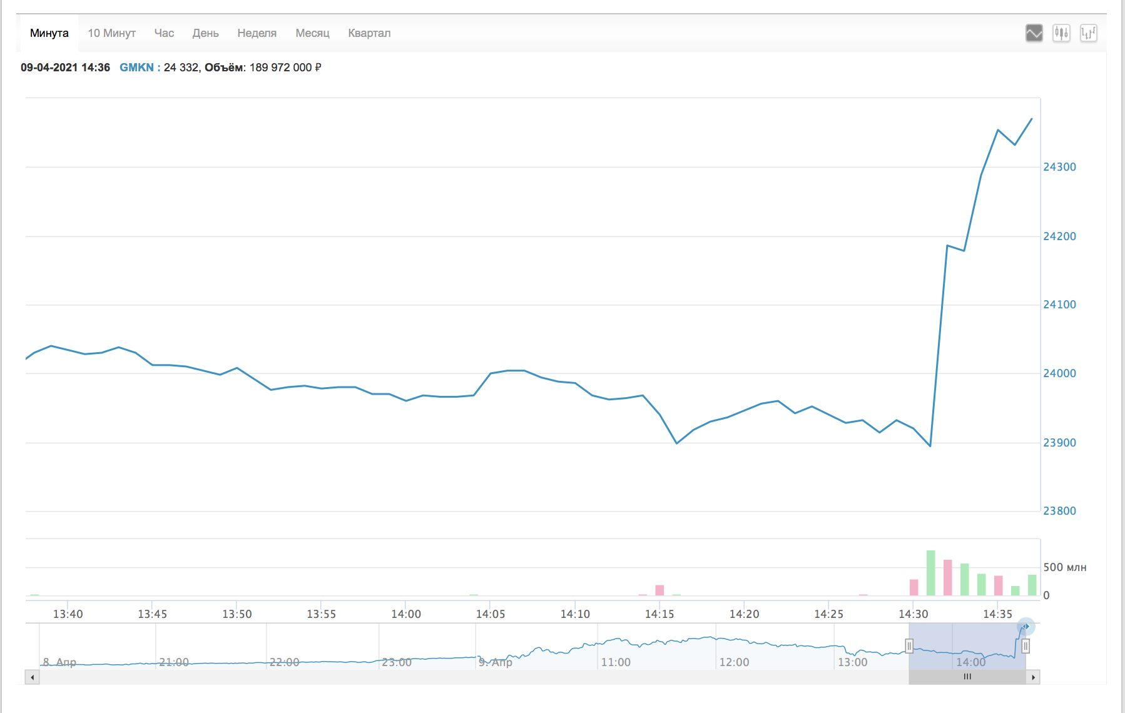Image resolution: width=1125 pixels, height=713 pixels.
Task: Click the right scroll arrow of navigator
Action: click(x=1033, y=677)
